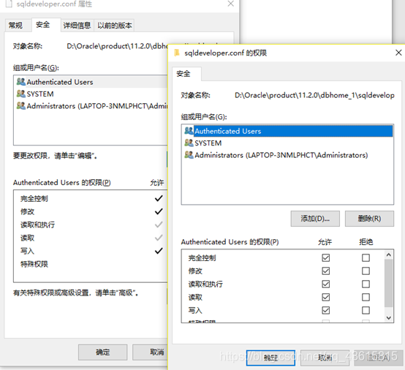
Task: Toggle allow checkbox for 修改
Action: pos(326,271)
